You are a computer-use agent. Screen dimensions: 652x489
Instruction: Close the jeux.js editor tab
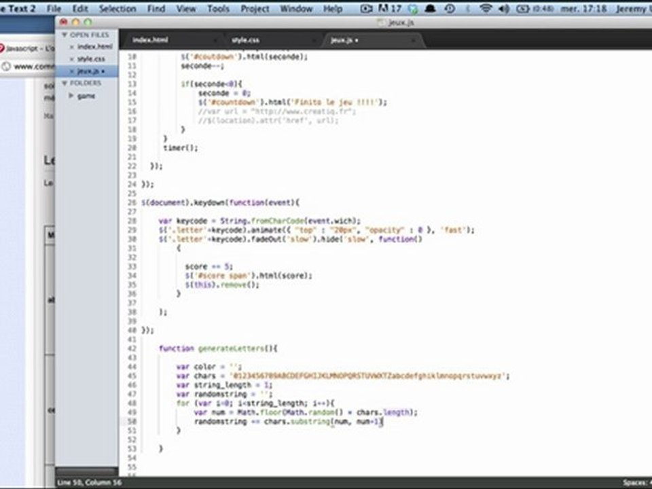[x=412, y=40]
